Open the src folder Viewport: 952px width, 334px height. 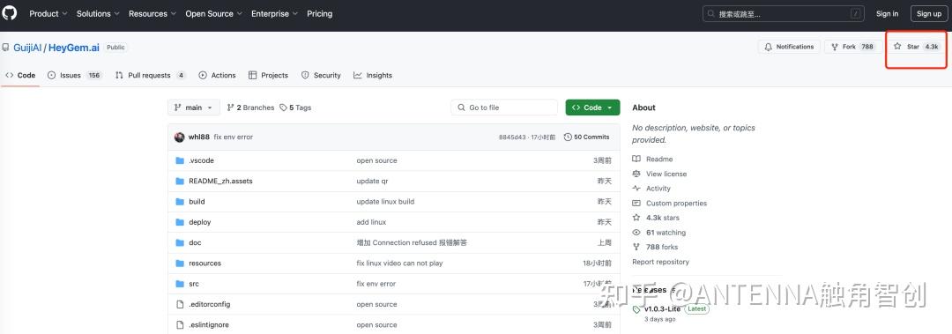pos(194,284)
